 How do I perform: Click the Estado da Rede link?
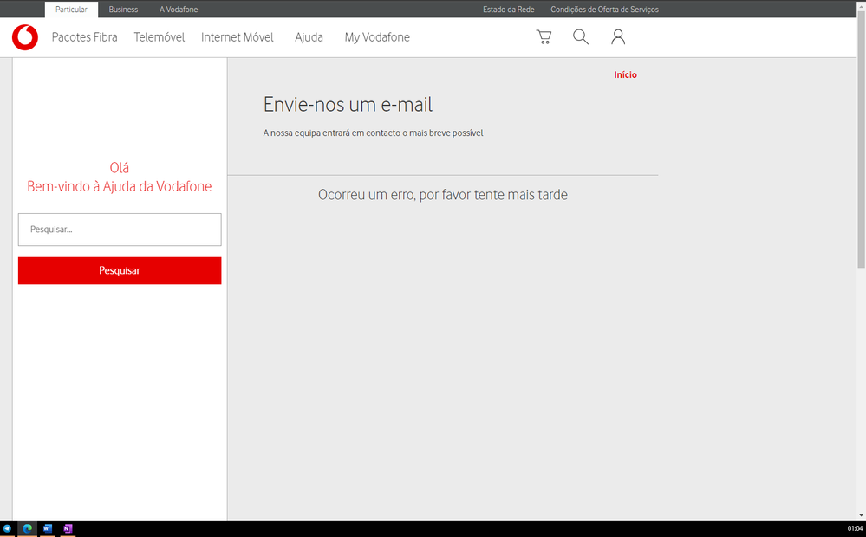(508, 10)
